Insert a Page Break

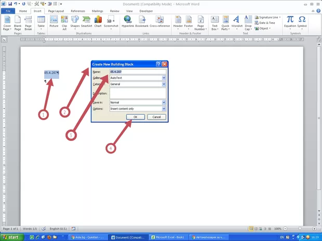(28, 23)
